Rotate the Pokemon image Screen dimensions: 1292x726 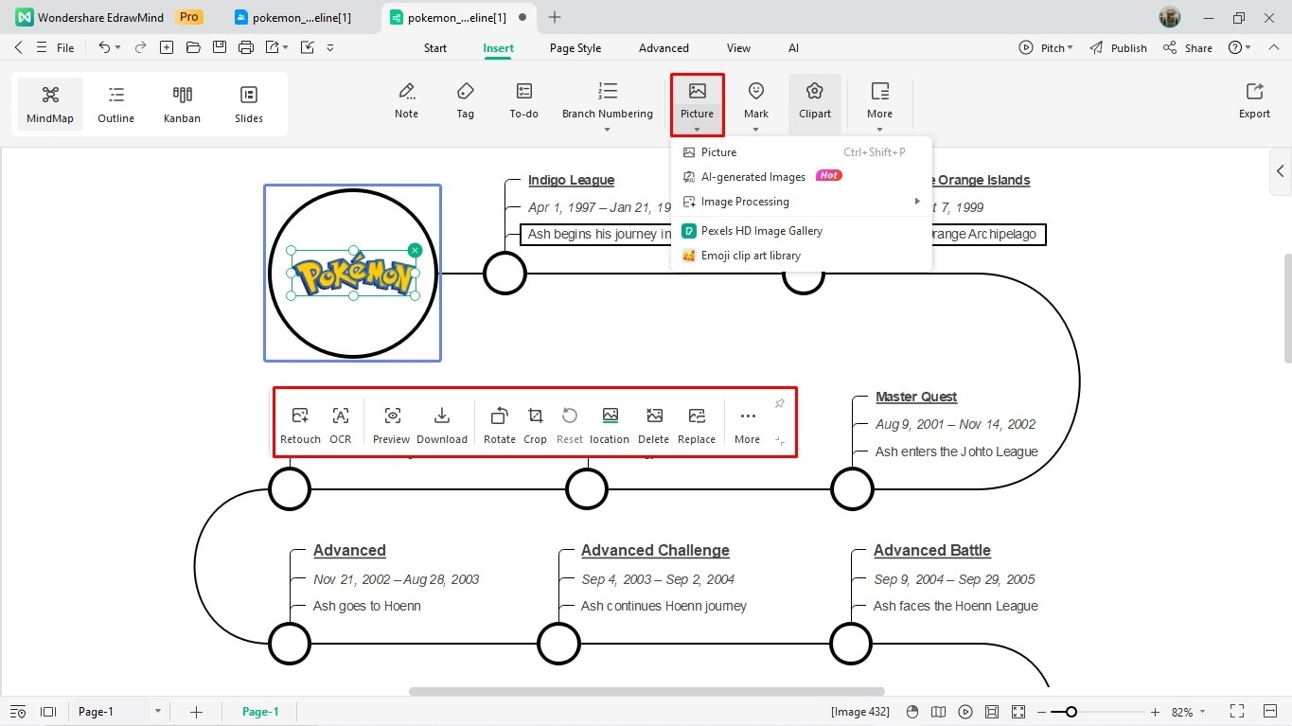[x=500, y=426]
